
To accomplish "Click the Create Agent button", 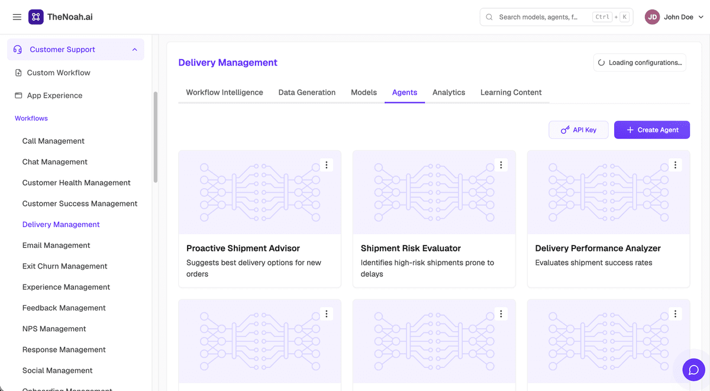I will (x=652, y=130).
